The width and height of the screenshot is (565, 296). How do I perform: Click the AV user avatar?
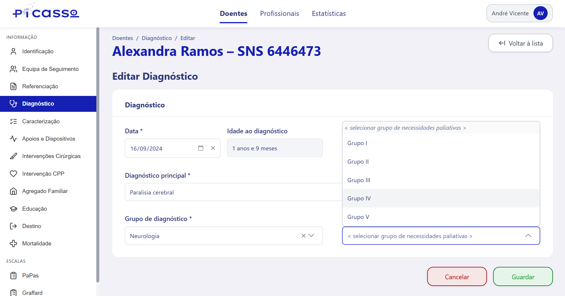(x=540, y=14)
